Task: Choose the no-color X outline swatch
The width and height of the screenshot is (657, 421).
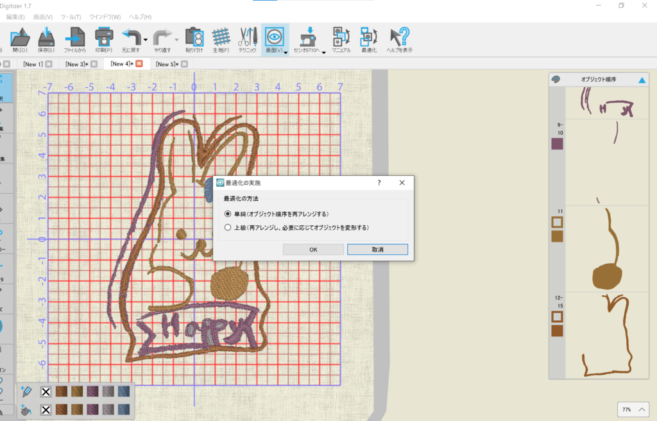Action: point(46,392)
